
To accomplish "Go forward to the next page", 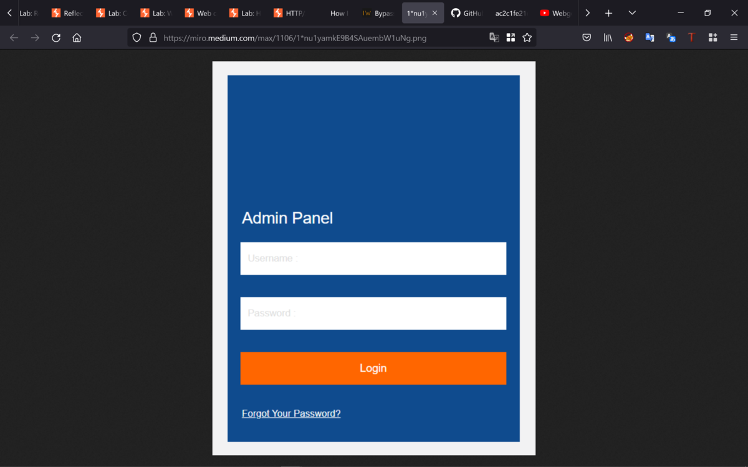I will click(35, 38).
